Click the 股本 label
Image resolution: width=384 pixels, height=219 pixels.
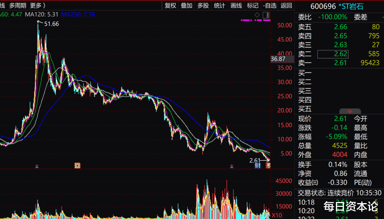coord(361,165)
